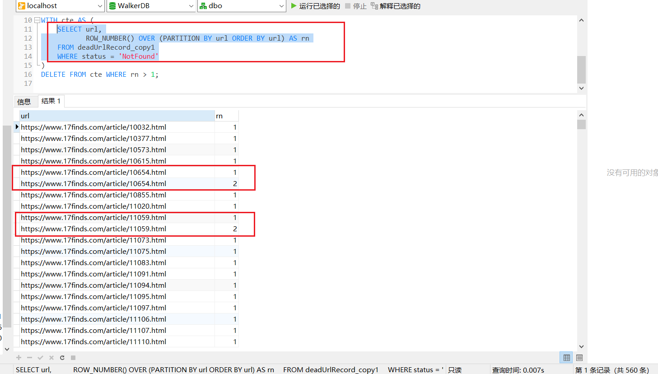Click the rn value 2 for article/11059.html
Screen dimensions: 658x374
227,229
